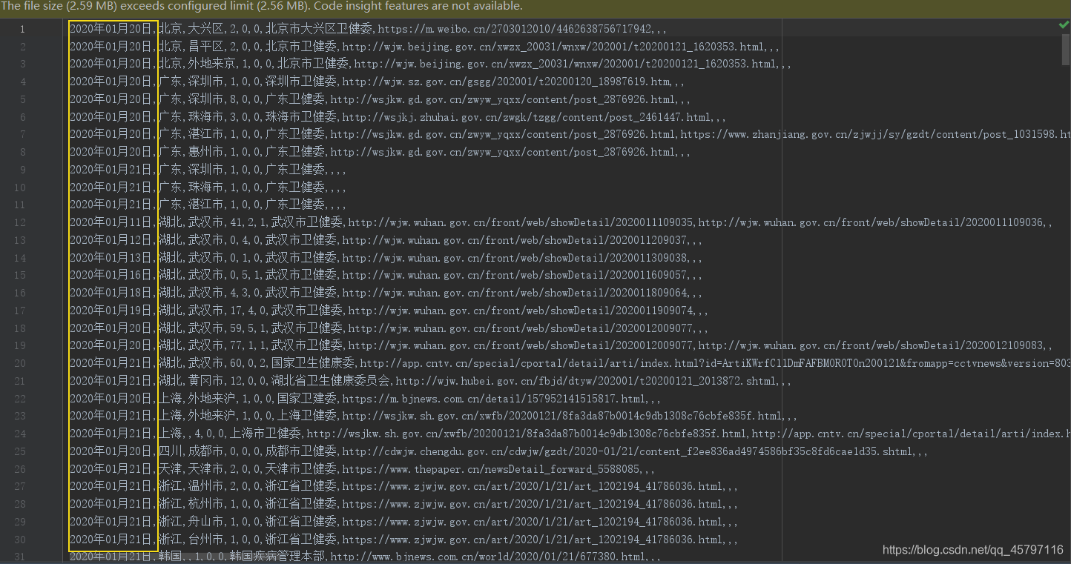The height and width of the screenshot is (564, 1071).
Task: Click the zjwjw.gov.cn URL on line 30
Action: pos(533,540)
